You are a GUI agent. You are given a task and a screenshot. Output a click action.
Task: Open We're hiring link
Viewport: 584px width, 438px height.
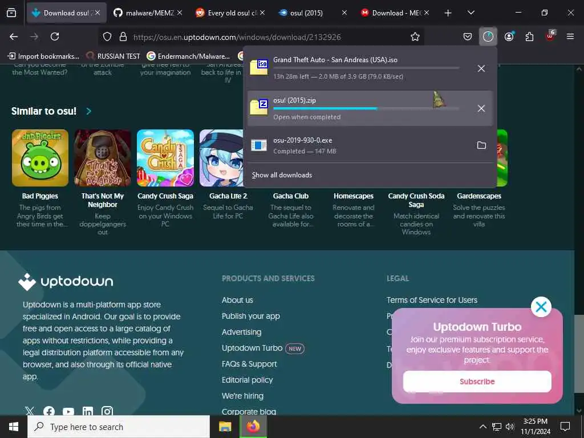click(242, 396)
